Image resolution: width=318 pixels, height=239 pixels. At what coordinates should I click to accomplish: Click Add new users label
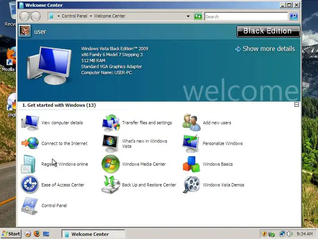(217, 123)
